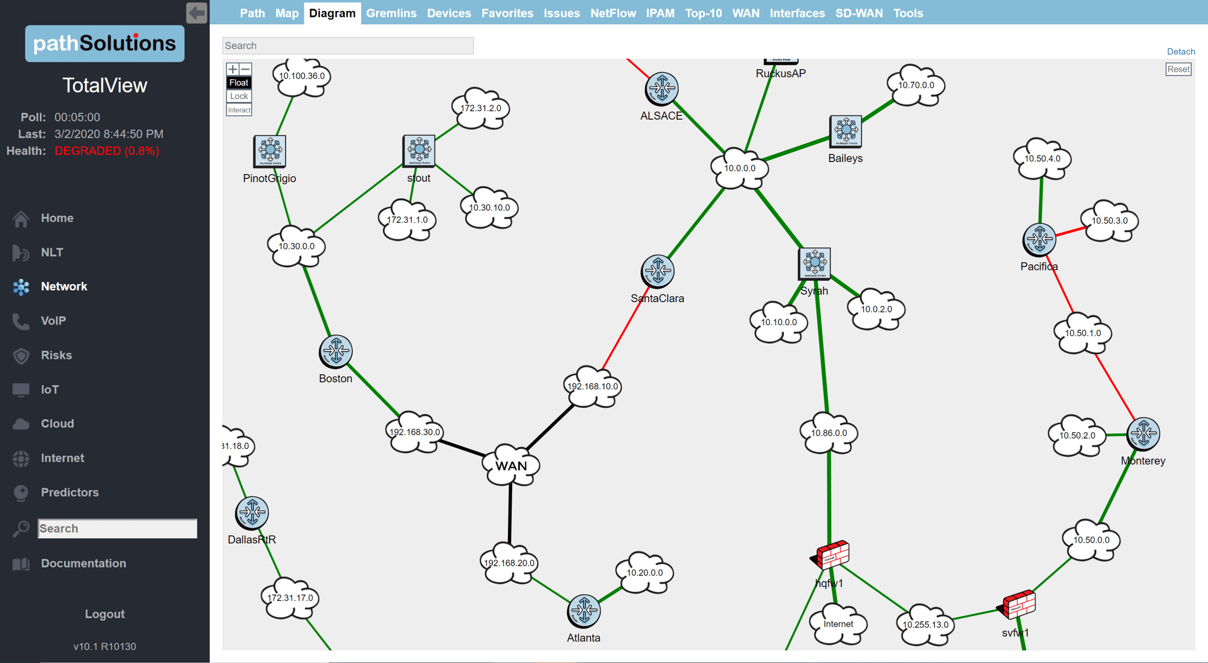1208x663 pixels.
Task: Click the Reset button
Action: (1178, 69)
